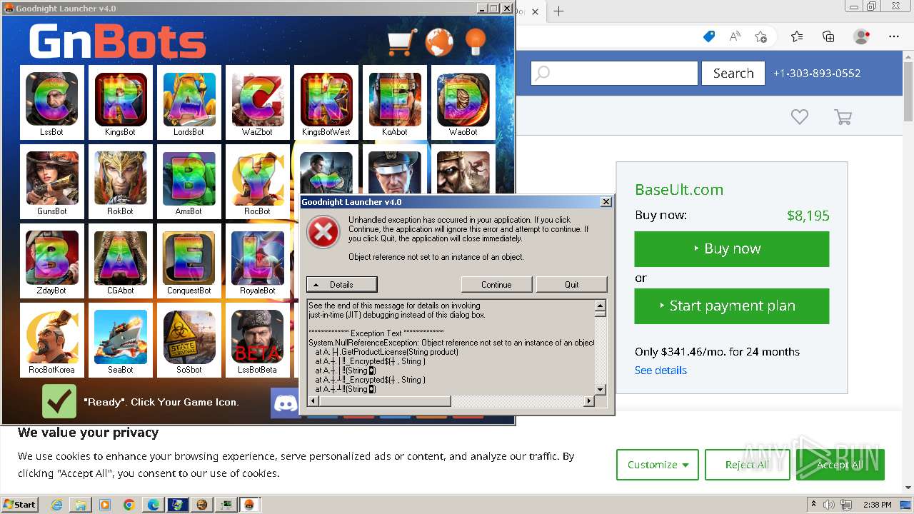Select the KingsBotWest game icon
Viewport: 914px width, 514px height.
coord(326,101)
